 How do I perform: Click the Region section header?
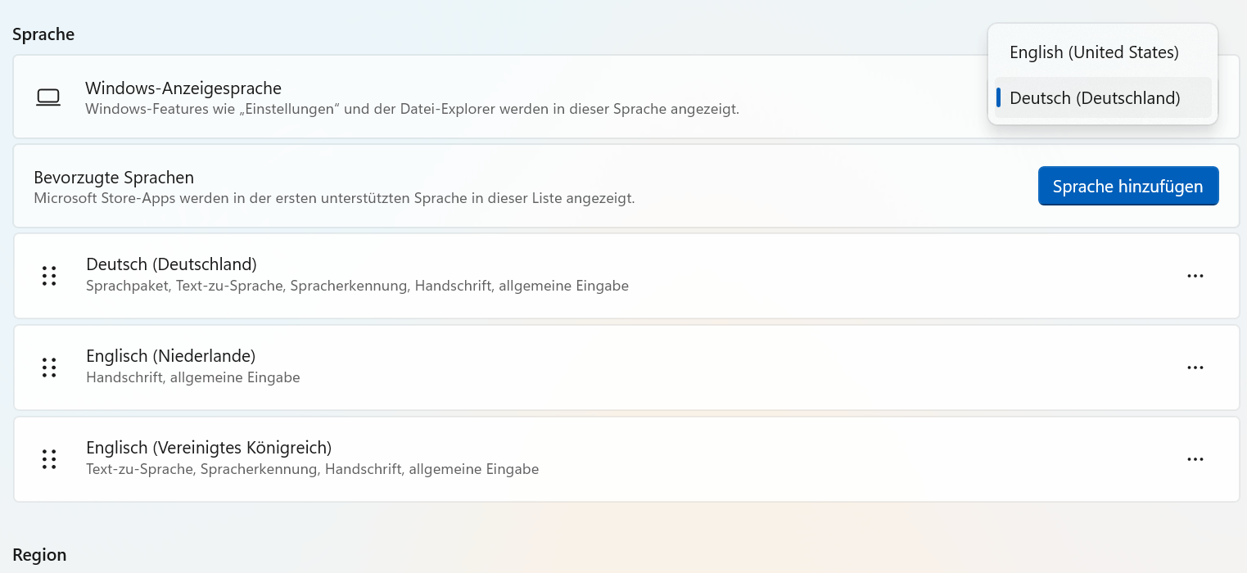(39, 555)
